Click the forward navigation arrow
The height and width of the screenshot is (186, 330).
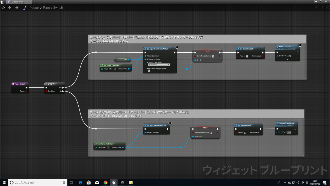click(x=16, y=7)
